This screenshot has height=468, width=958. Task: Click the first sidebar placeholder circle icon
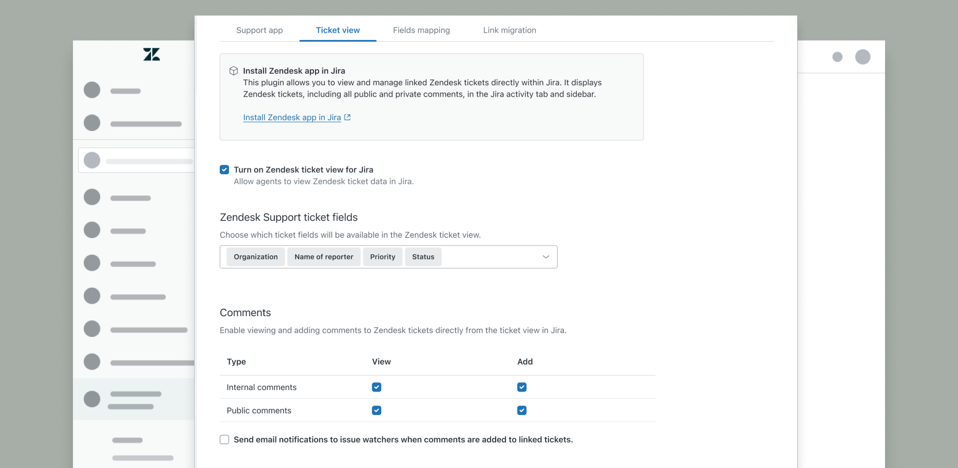pos(92,90)
